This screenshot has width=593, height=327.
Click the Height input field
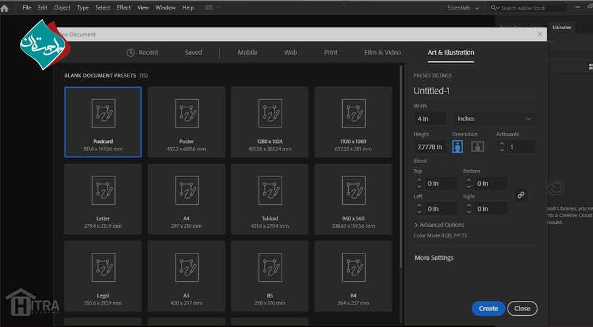point(430,147)
